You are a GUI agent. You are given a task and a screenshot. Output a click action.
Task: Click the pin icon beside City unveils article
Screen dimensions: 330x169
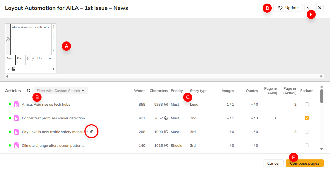[x=91, y=132]
